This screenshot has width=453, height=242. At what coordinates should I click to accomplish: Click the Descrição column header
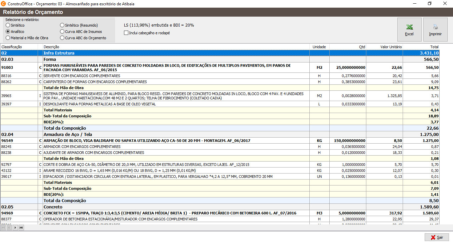click(176, 47)
